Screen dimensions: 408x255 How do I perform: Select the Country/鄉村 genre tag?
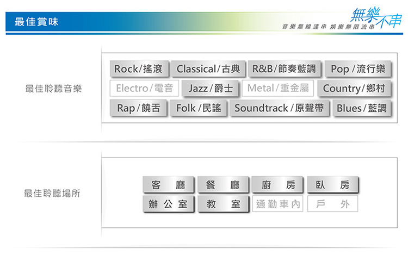[354, 88]
